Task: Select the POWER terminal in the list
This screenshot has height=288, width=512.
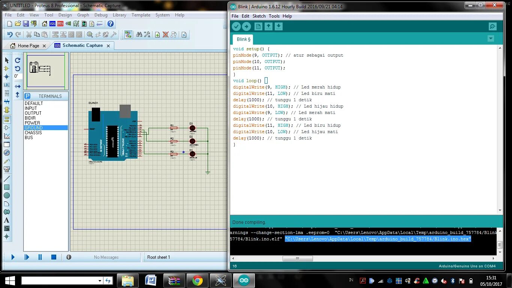Action: point(46,123)
